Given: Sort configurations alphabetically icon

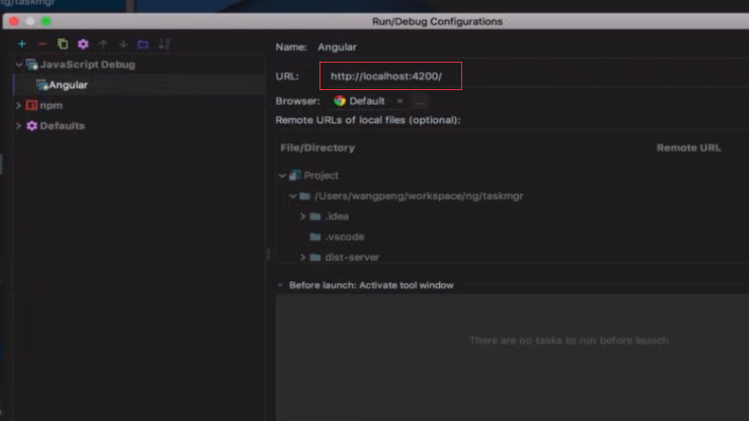Looking at the screenshot, I should 164,45.
